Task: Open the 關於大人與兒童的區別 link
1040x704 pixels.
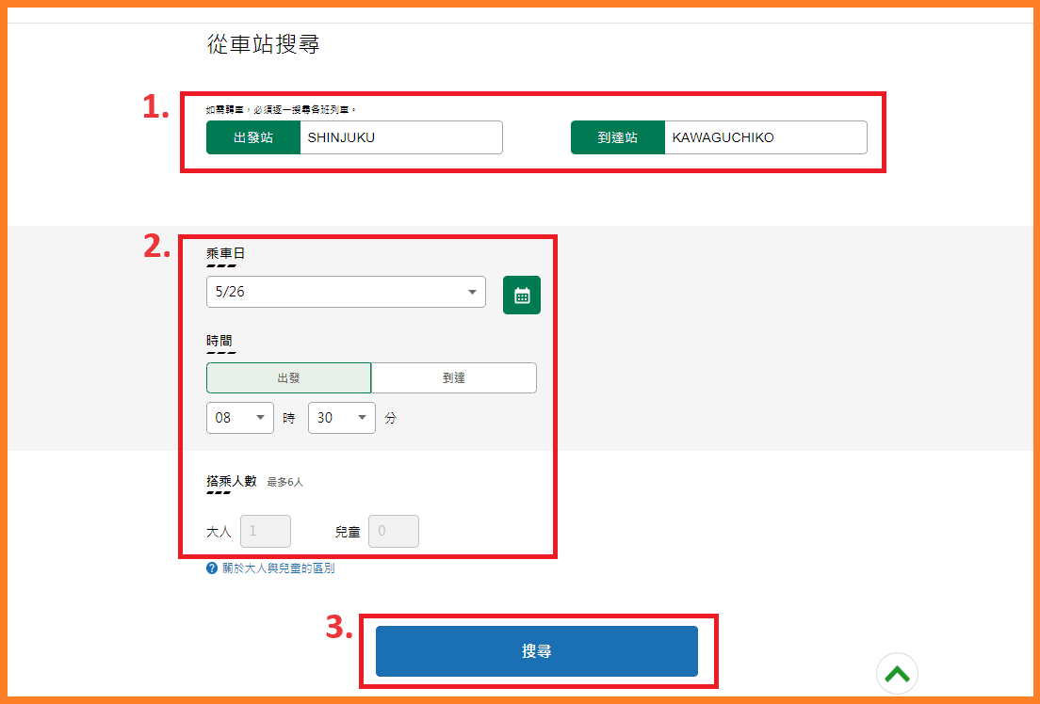Action: point(278,568)
